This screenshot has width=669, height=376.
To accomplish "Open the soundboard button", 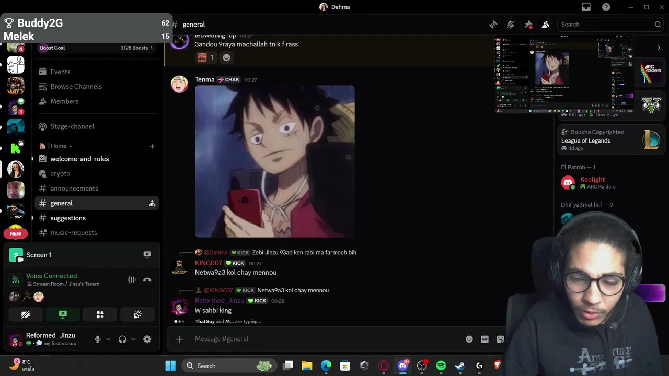I will coord(137,314).
